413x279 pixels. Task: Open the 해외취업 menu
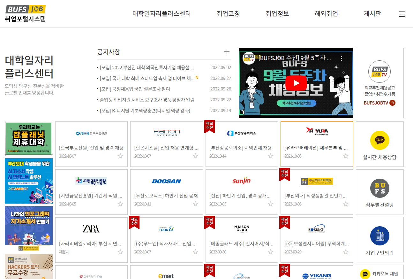click(326, 14)
